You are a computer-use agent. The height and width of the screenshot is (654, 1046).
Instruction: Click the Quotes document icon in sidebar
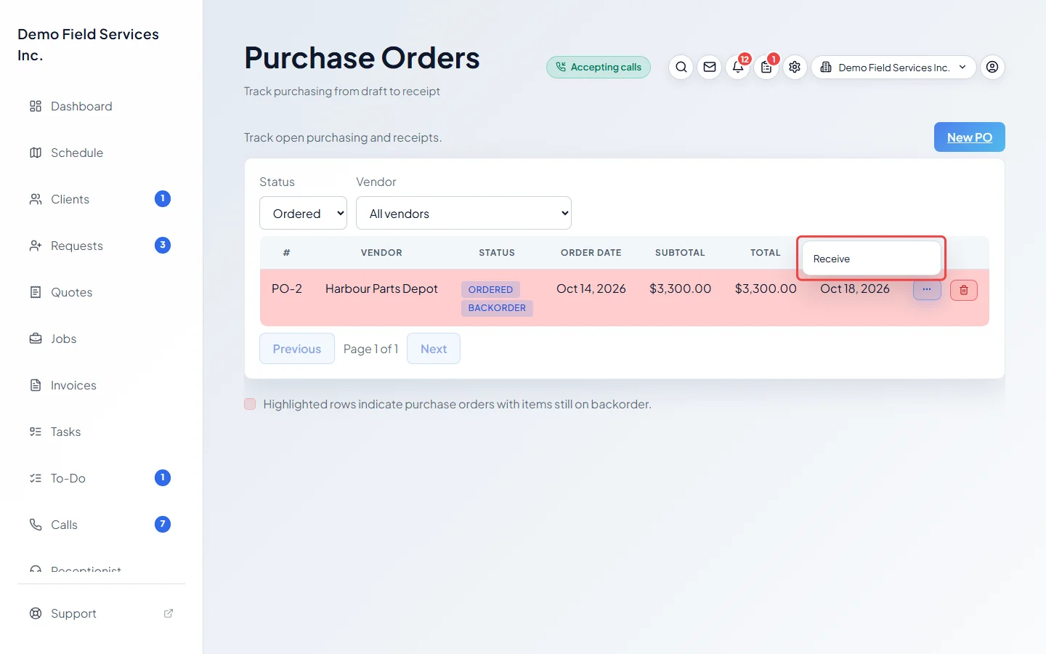(36, 292)
